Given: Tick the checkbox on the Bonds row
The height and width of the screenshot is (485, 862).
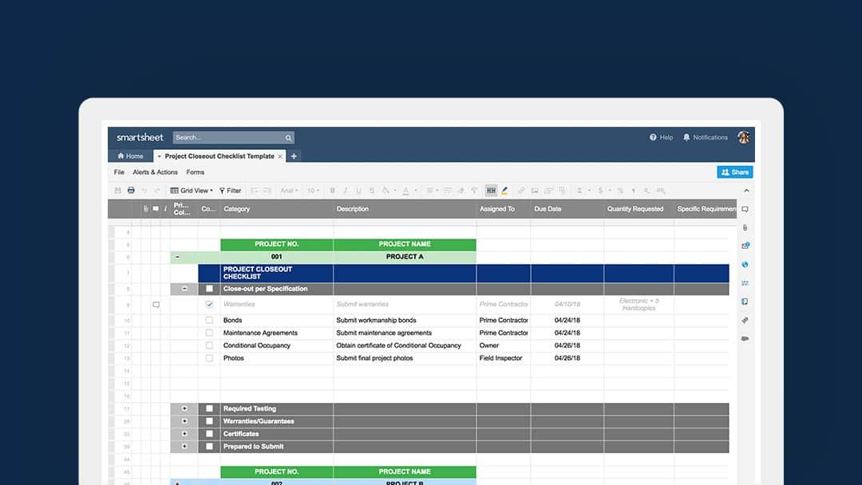Looking at the screenshot, I should coord(209,320).
